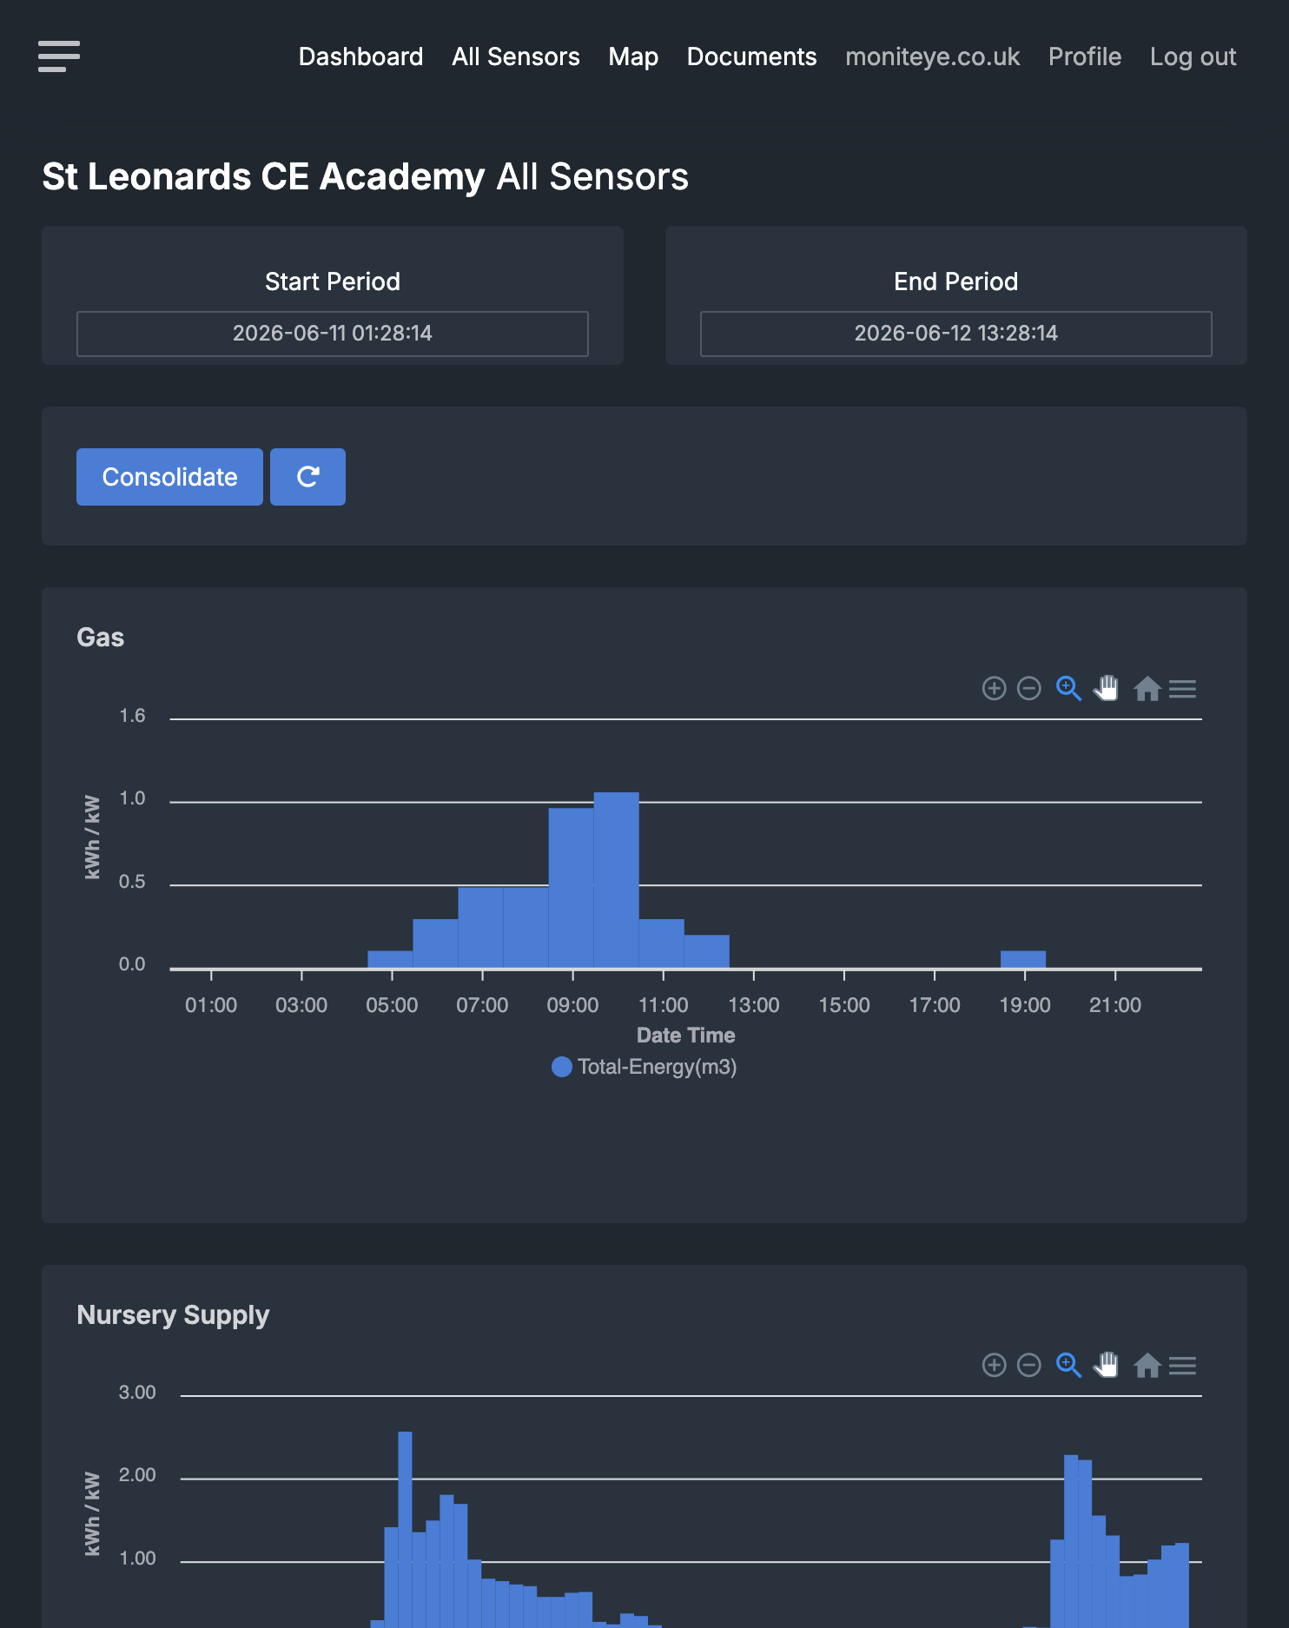Reset zoom on Gas chart
1289x1628 pixels.
pos(1147,689)
